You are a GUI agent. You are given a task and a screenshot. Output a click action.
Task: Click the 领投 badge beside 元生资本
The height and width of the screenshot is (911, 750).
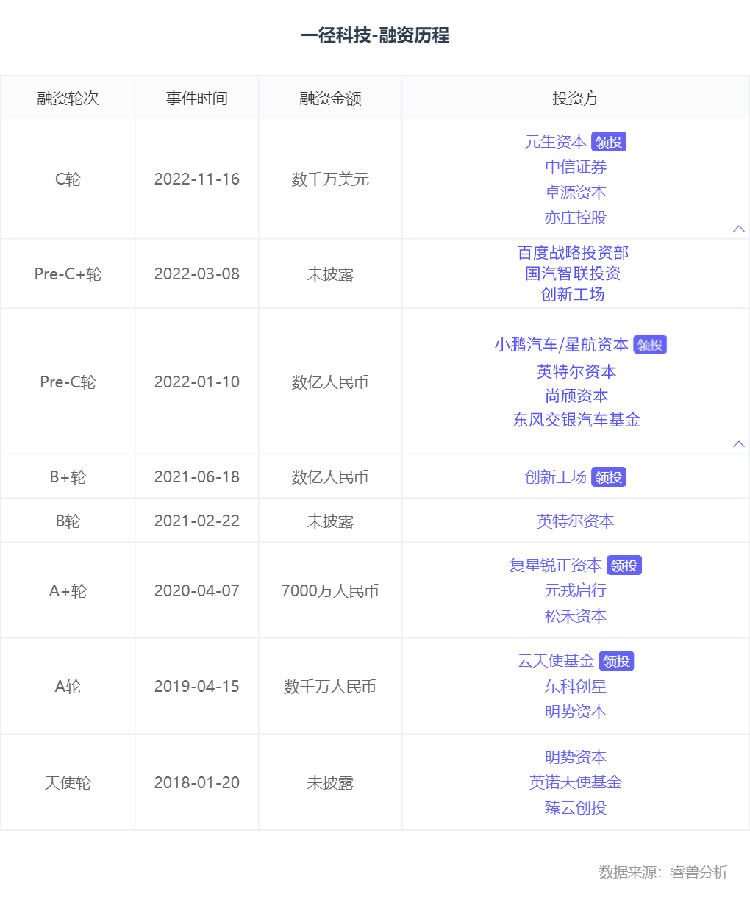click(609, 142)
